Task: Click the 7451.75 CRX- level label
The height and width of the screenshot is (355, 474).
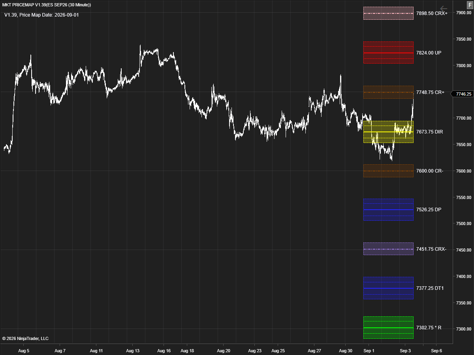Action: 431,249
